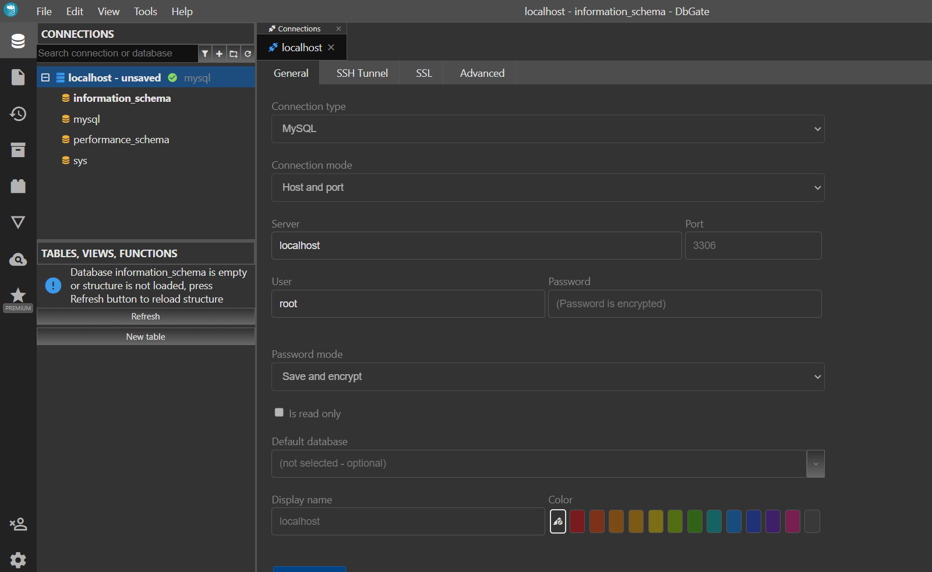Image resolution: width=932 pixels, height=572 pixels.
Task: Pick the red color swatch
Action: tap(577, 521)
